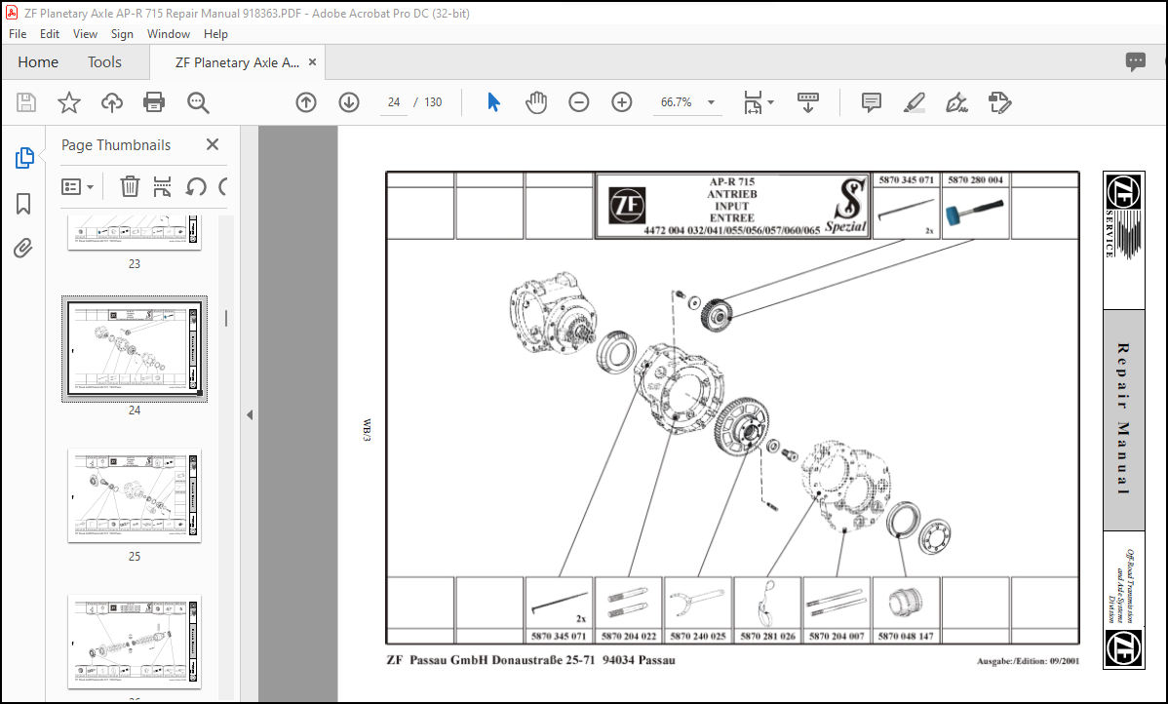Click part number 5870 281 026
The image size is (1168, 704).
pos(767,636)
